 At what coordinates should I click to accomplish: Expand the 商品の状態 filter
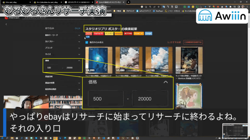point(63,83)
